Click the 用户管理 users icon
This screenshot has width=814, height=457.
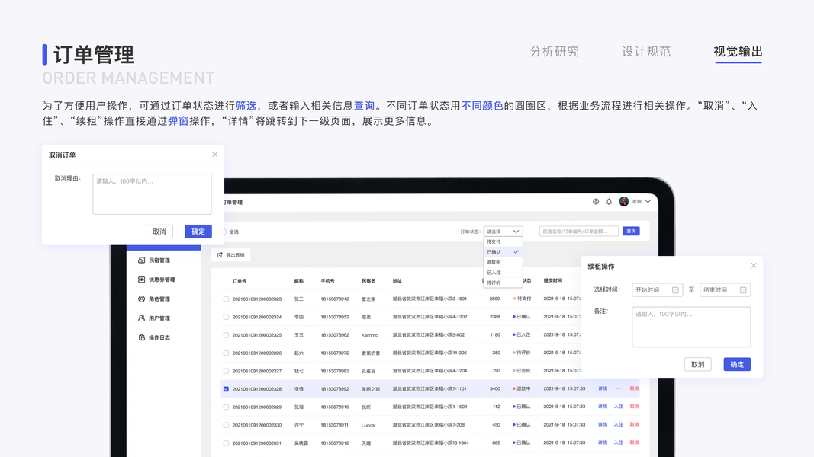(141, 318)
